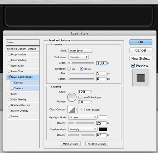Screen dimensions: 158x153
Task: Click the gray style preview thumbnail
Action: pyautogui.click(x=140, y=78)
